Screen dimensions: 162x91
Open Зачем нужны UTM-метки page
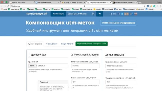[x=77, y=14]
